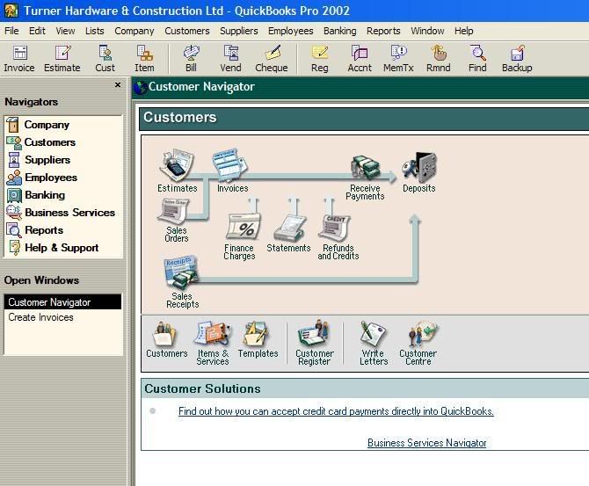This screenshot has height=486, width=589.
Task: Open the MemTx toolbar icon
Action: pyautogui.click(x=398, y=59)
